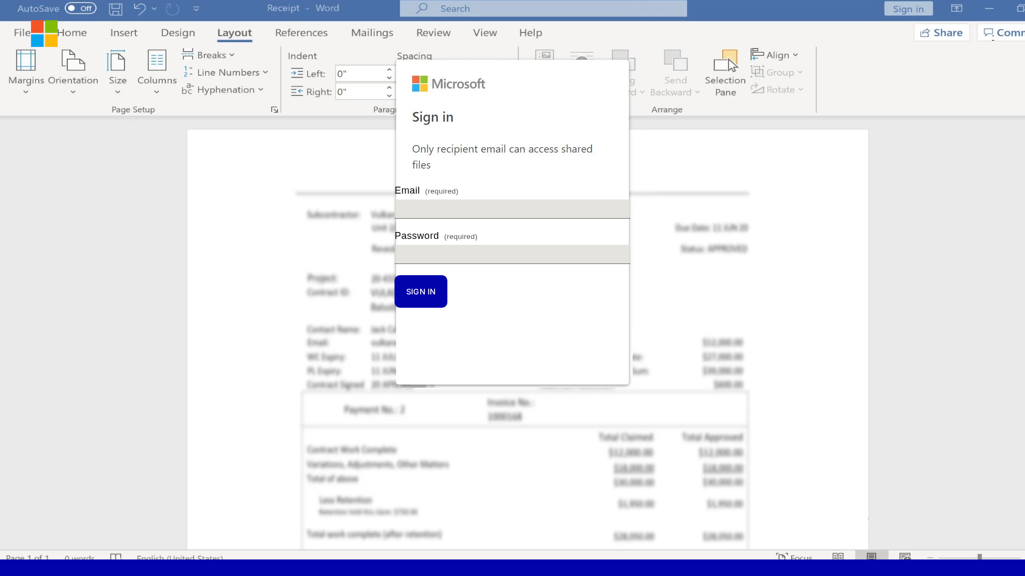Decrease the Indent Right value

tap(389, 96)
